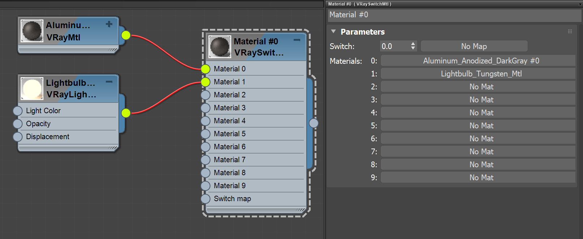The width and height of the screenshot is (583, 239).
Task: Open the No Map browser for Switch
Action: click(x=474, y=46)
